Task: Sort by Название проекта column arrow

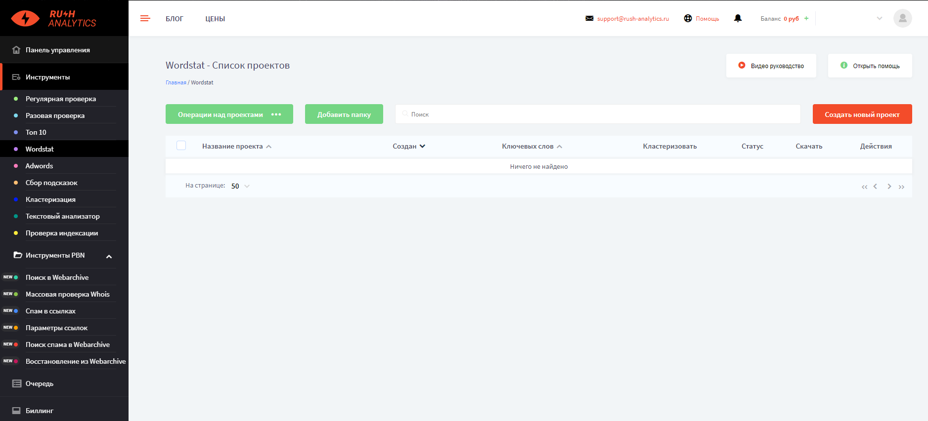Action: pyautogui.click(x=269, y=147)
